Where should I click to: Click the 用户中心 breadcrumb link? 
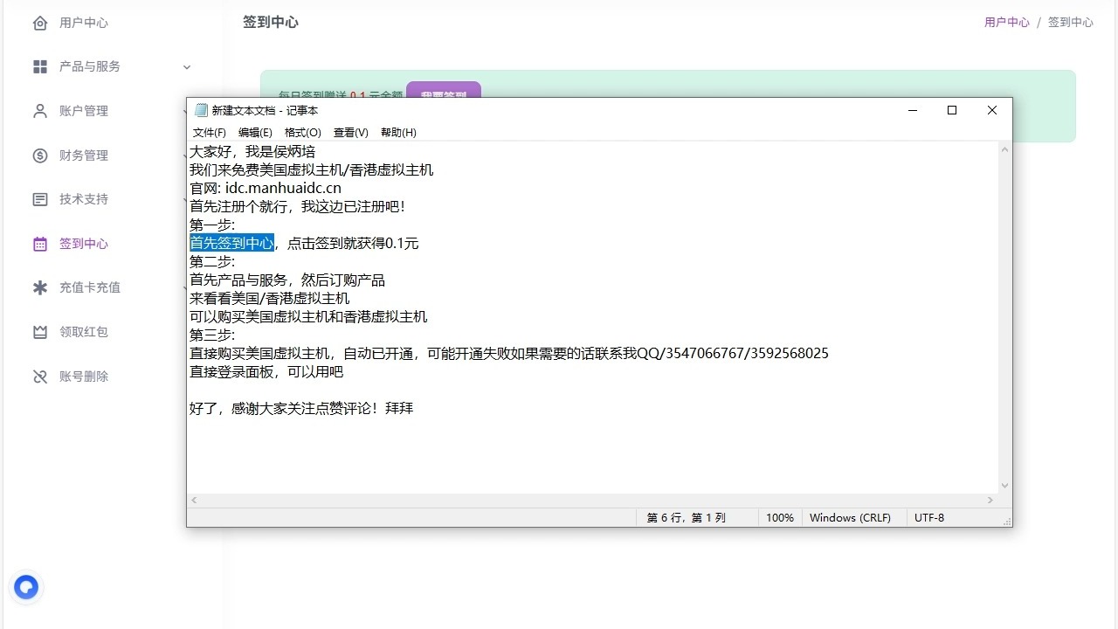coord(1007,23)
